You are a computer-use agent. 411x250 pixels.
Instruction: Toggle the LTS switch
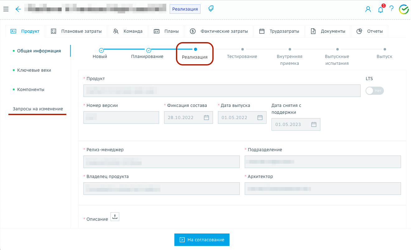[x=374, y=91]
